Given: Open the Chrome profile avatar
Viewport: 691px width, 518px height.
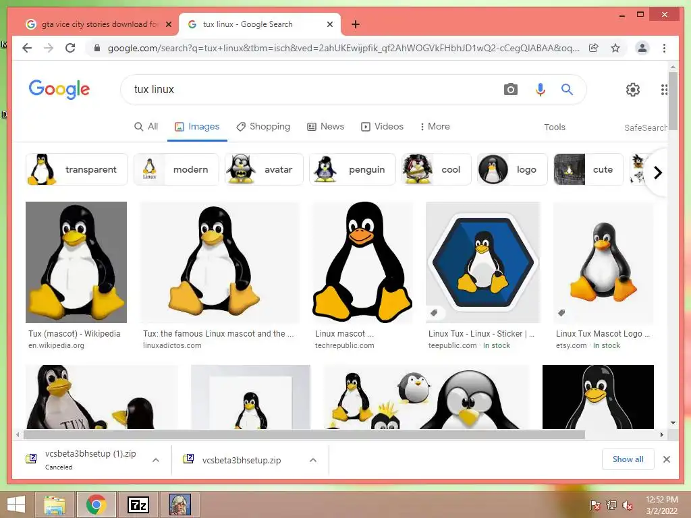Looking at the screenshot, I should tap(642, 48).
